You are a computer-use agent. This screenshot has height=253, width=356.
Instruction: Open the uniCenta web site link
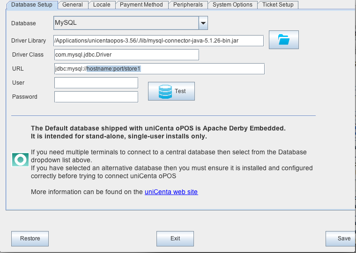tap(171, 192)
